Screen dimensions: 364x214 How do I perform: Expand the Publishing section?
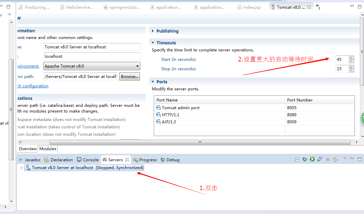tap(153, 31)
